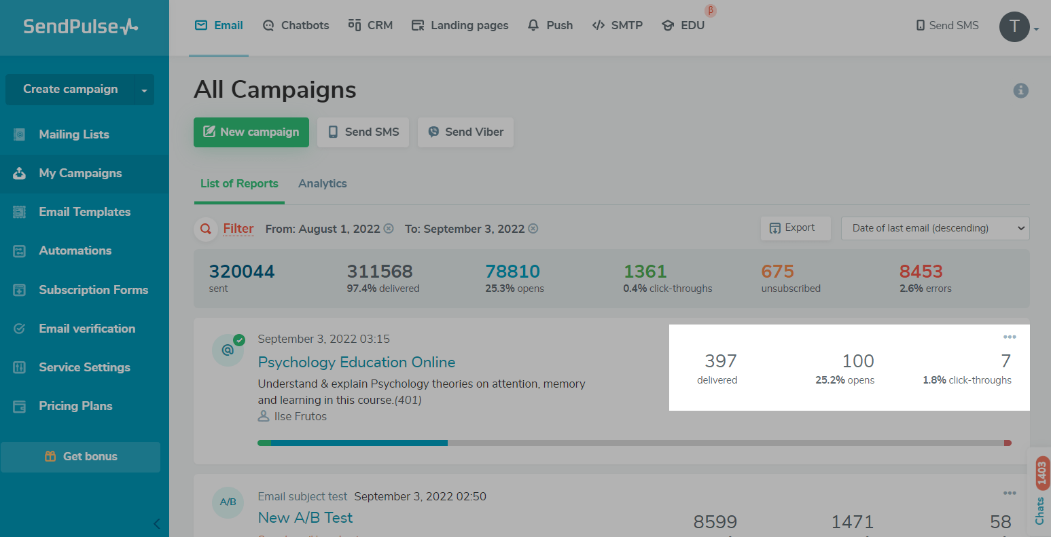Screen dimensions: 1051x537
Task: Click the September 3, 2022 03:15 date
Action: (x=324, y=339)
